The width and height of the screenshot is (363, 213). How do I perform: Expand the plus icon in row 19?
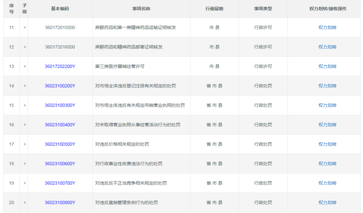(x=25, y=183)
